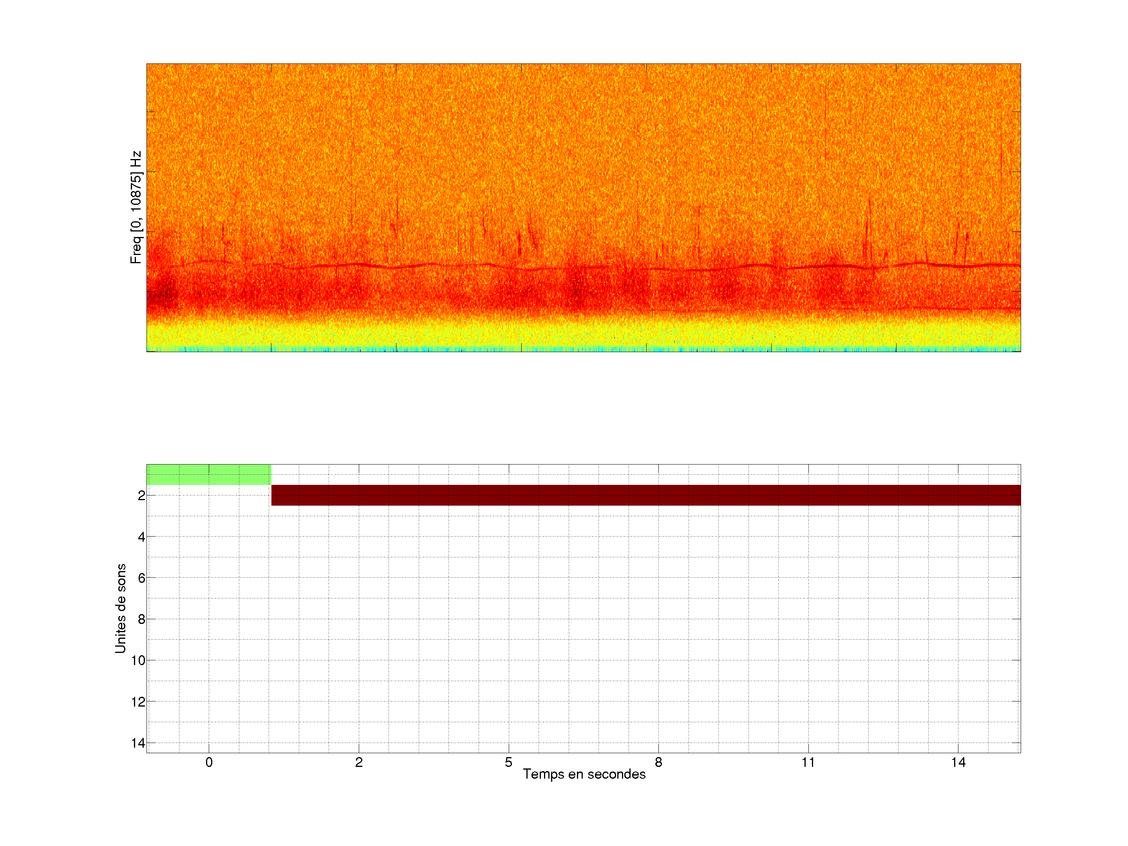Click the 'Temps en secondes' axis label
Screen dimensions: 1128x846
(x=584, y=774)
